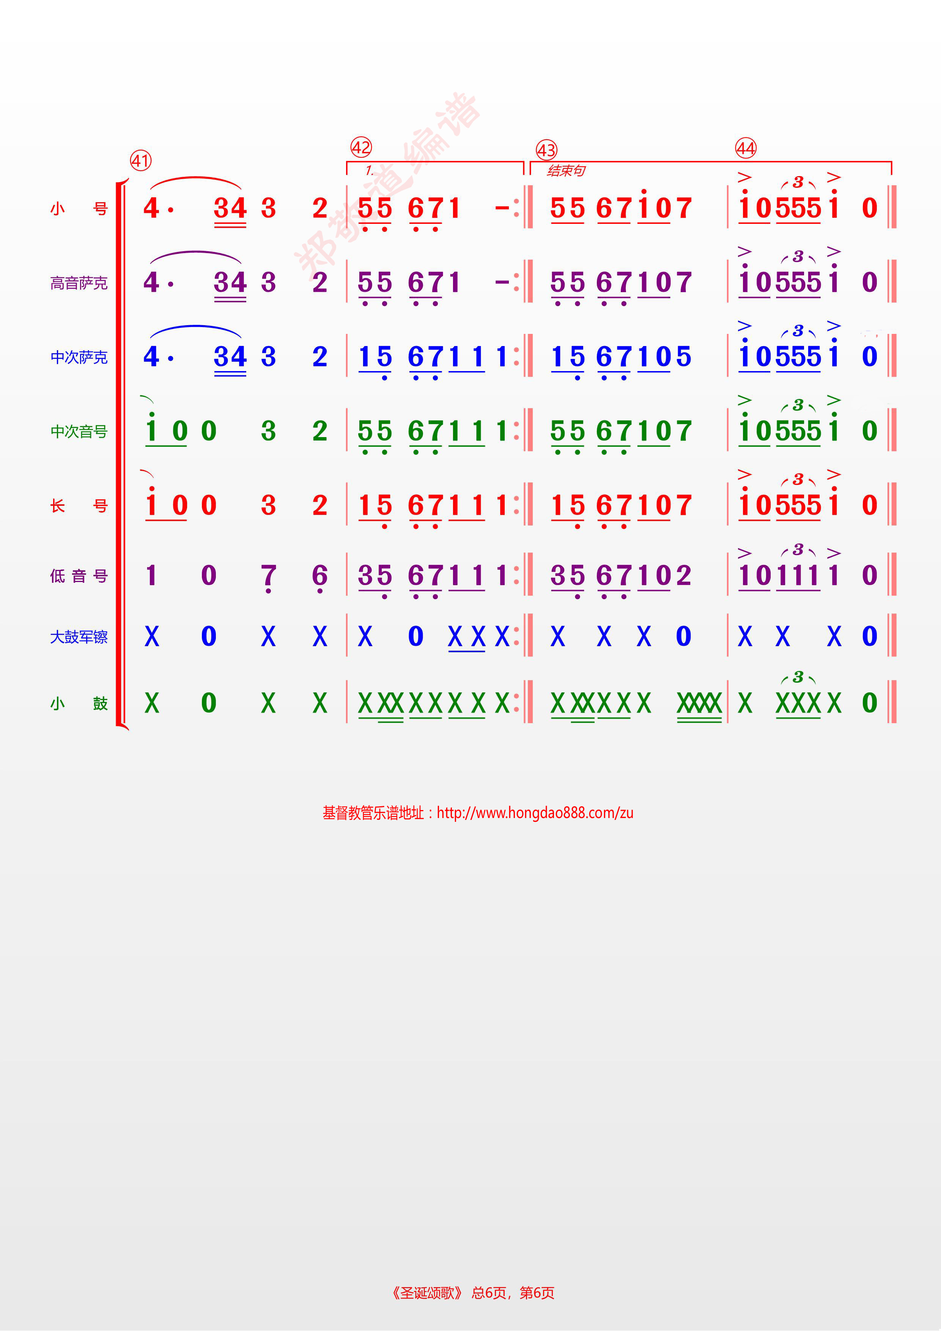Select the 小鼓 drum label
Screen dimensions: 941x1331
click(79, 704)
